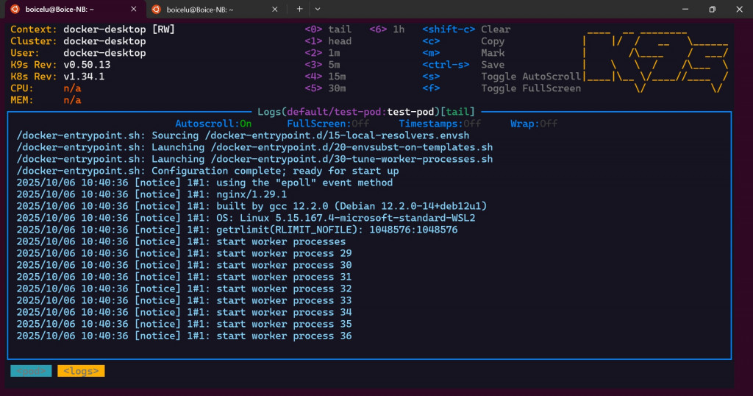This screenshot has width=753, height=396.
Task: Click the OS: Linux microsoft-standard-WSL2 line
Action: (x=246, y=218)
